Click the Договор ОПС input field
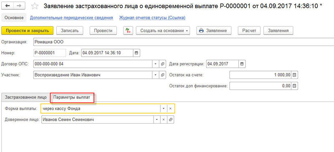Image resolution: width=334 pixels, height=152 pixels. click(x=93, y=64)
